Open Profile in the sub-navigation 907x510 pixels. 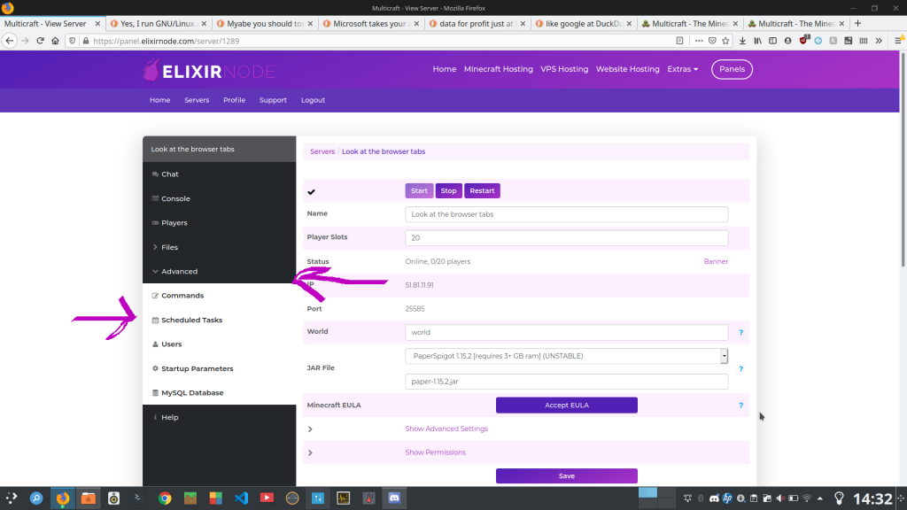(234, 100)
